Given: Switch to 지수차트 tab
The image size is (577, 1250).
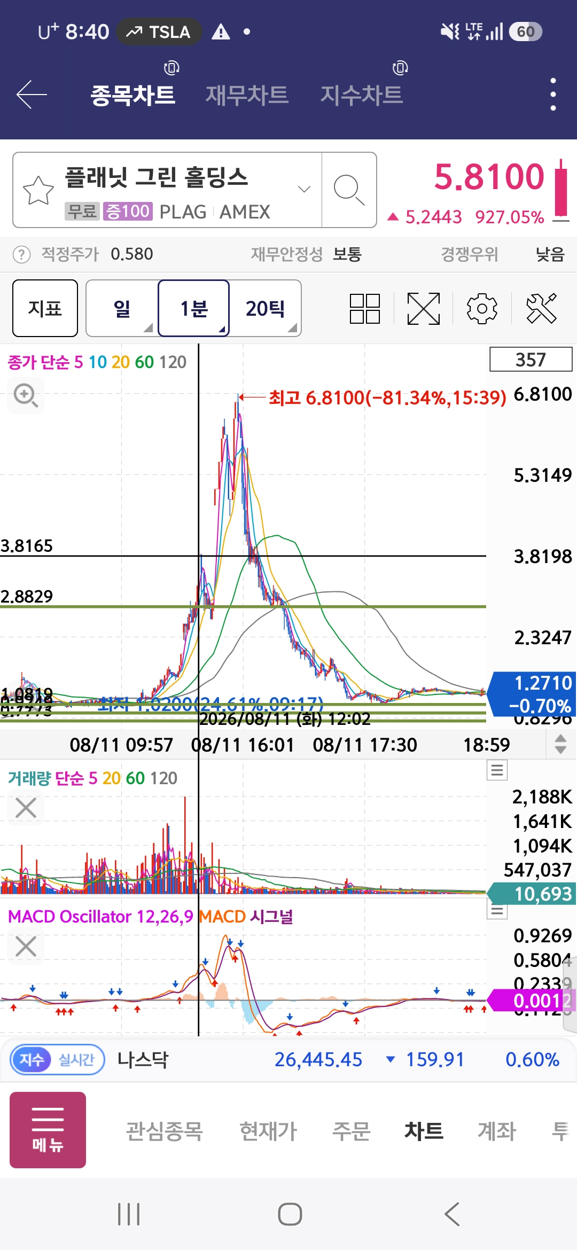Looking at the screenshot, I should click(361, 95).
